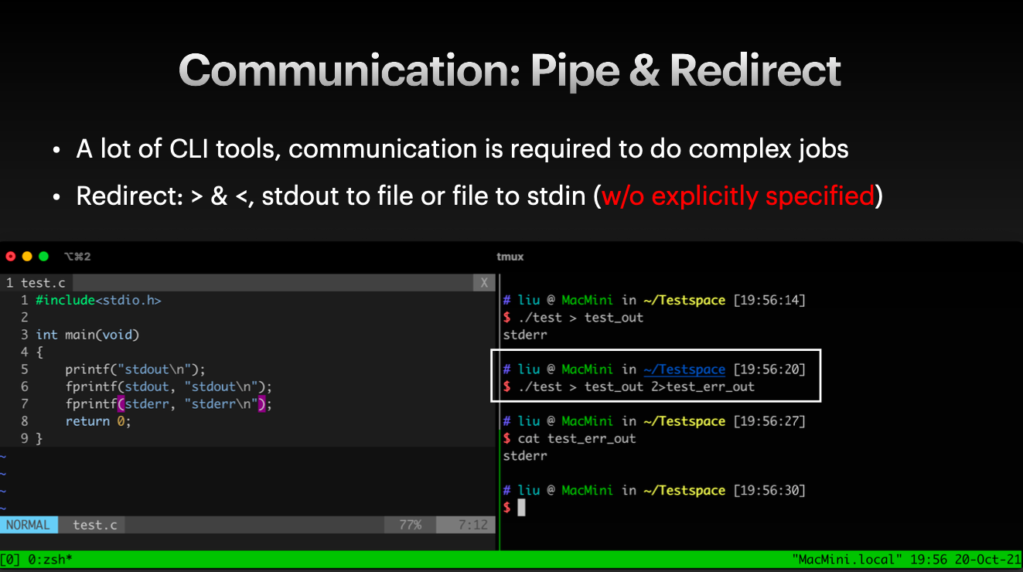
Task: Click the slide title 'Communication: Pipe & Redirect'
Action: point(510,70)
